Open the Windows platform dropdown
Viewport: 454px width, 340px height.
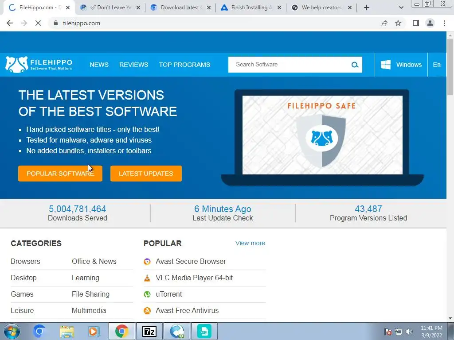(401, 65)
